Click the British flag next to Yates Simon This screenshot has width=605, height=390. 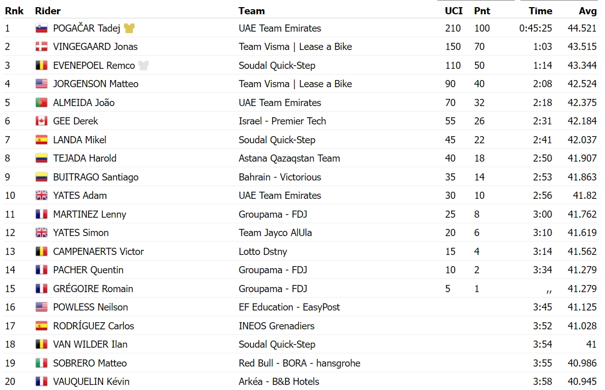41,232
